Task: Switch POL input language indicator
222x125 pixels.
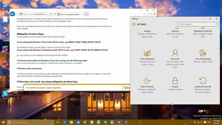Action: point(209,122)
